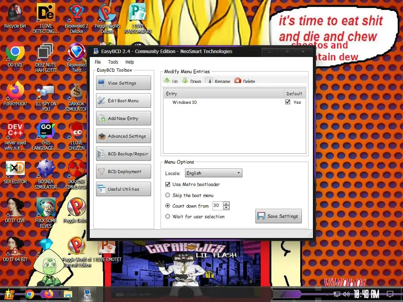Toggle Use Metro bootloader checkbox
Viewport: 403px width, 302px height.
[168, 184]
